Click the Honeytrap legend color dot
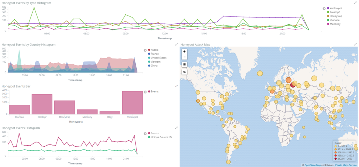Viewport: 359px width, 167px height. (x=328, y=16)
